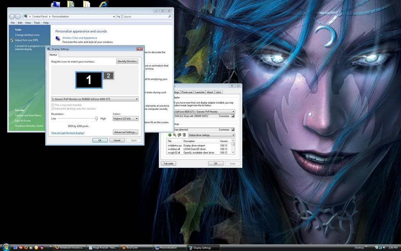
Task: Click the shield icon beside Adjust font size
Action: (x=12, y=40)
